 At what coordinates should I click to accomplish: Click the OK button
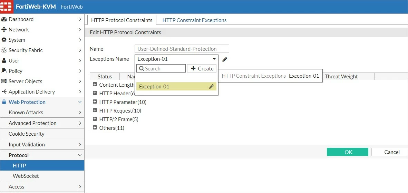347,152
